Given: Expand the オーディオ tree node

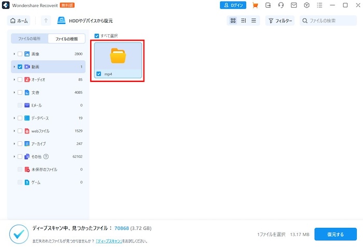Looking at the screenshot, I should (x=14, y=80).
